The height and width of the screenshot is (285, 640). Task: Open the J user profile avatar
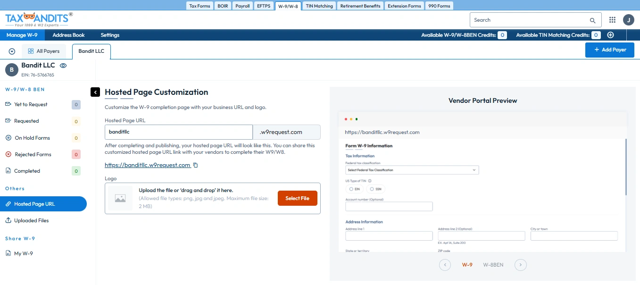point(628,20)
